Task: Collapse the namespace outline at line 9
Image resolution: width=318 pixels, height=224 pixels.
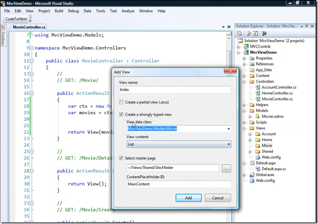Action: point(32,48)
